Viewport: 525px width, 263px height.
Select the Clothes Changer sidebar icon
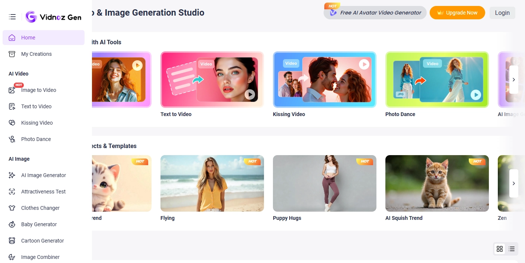(x=12, y=208)
